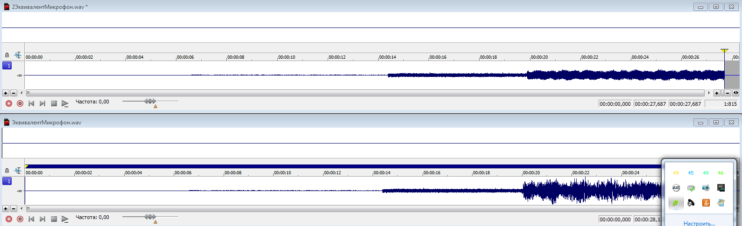Viewport: 742px width, 226px height.
Task: Click scrollbar left arrow in ЭквивалентМикрофон.wav window
Action: click(21, 209)
